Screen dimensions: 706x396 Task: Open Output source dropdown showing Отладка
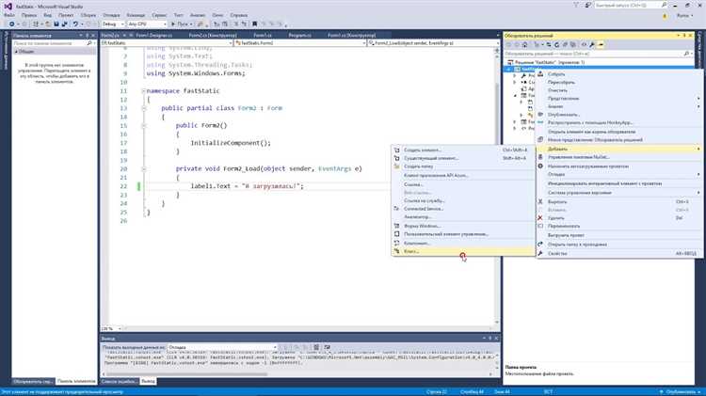(222, 347)
